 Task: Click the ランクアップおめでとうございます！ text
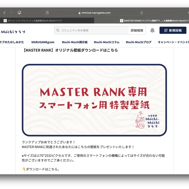pos(49,142)
